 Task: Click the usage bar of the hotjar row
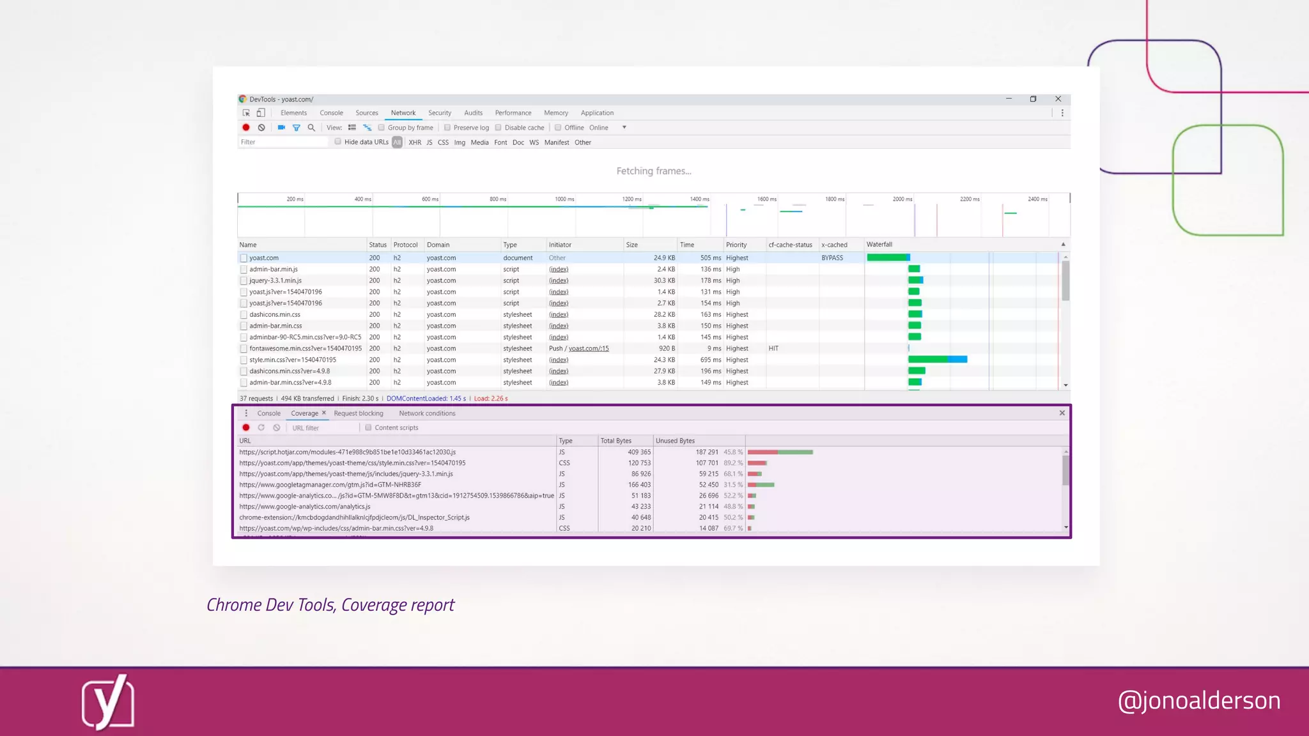coord(780,452)
